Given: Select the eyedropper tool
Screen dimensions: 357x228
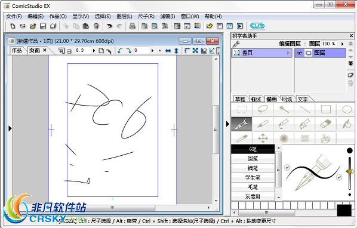Looking at the screenshot, I should [x=242, y=138].
